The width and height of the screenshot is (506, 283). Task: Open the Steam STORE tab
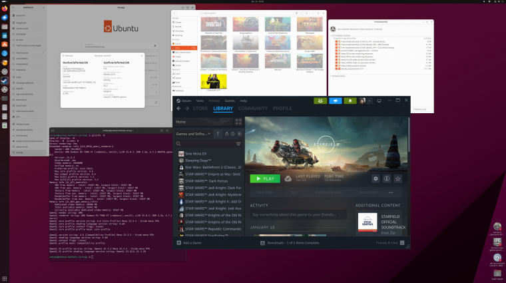coord(200,108)
